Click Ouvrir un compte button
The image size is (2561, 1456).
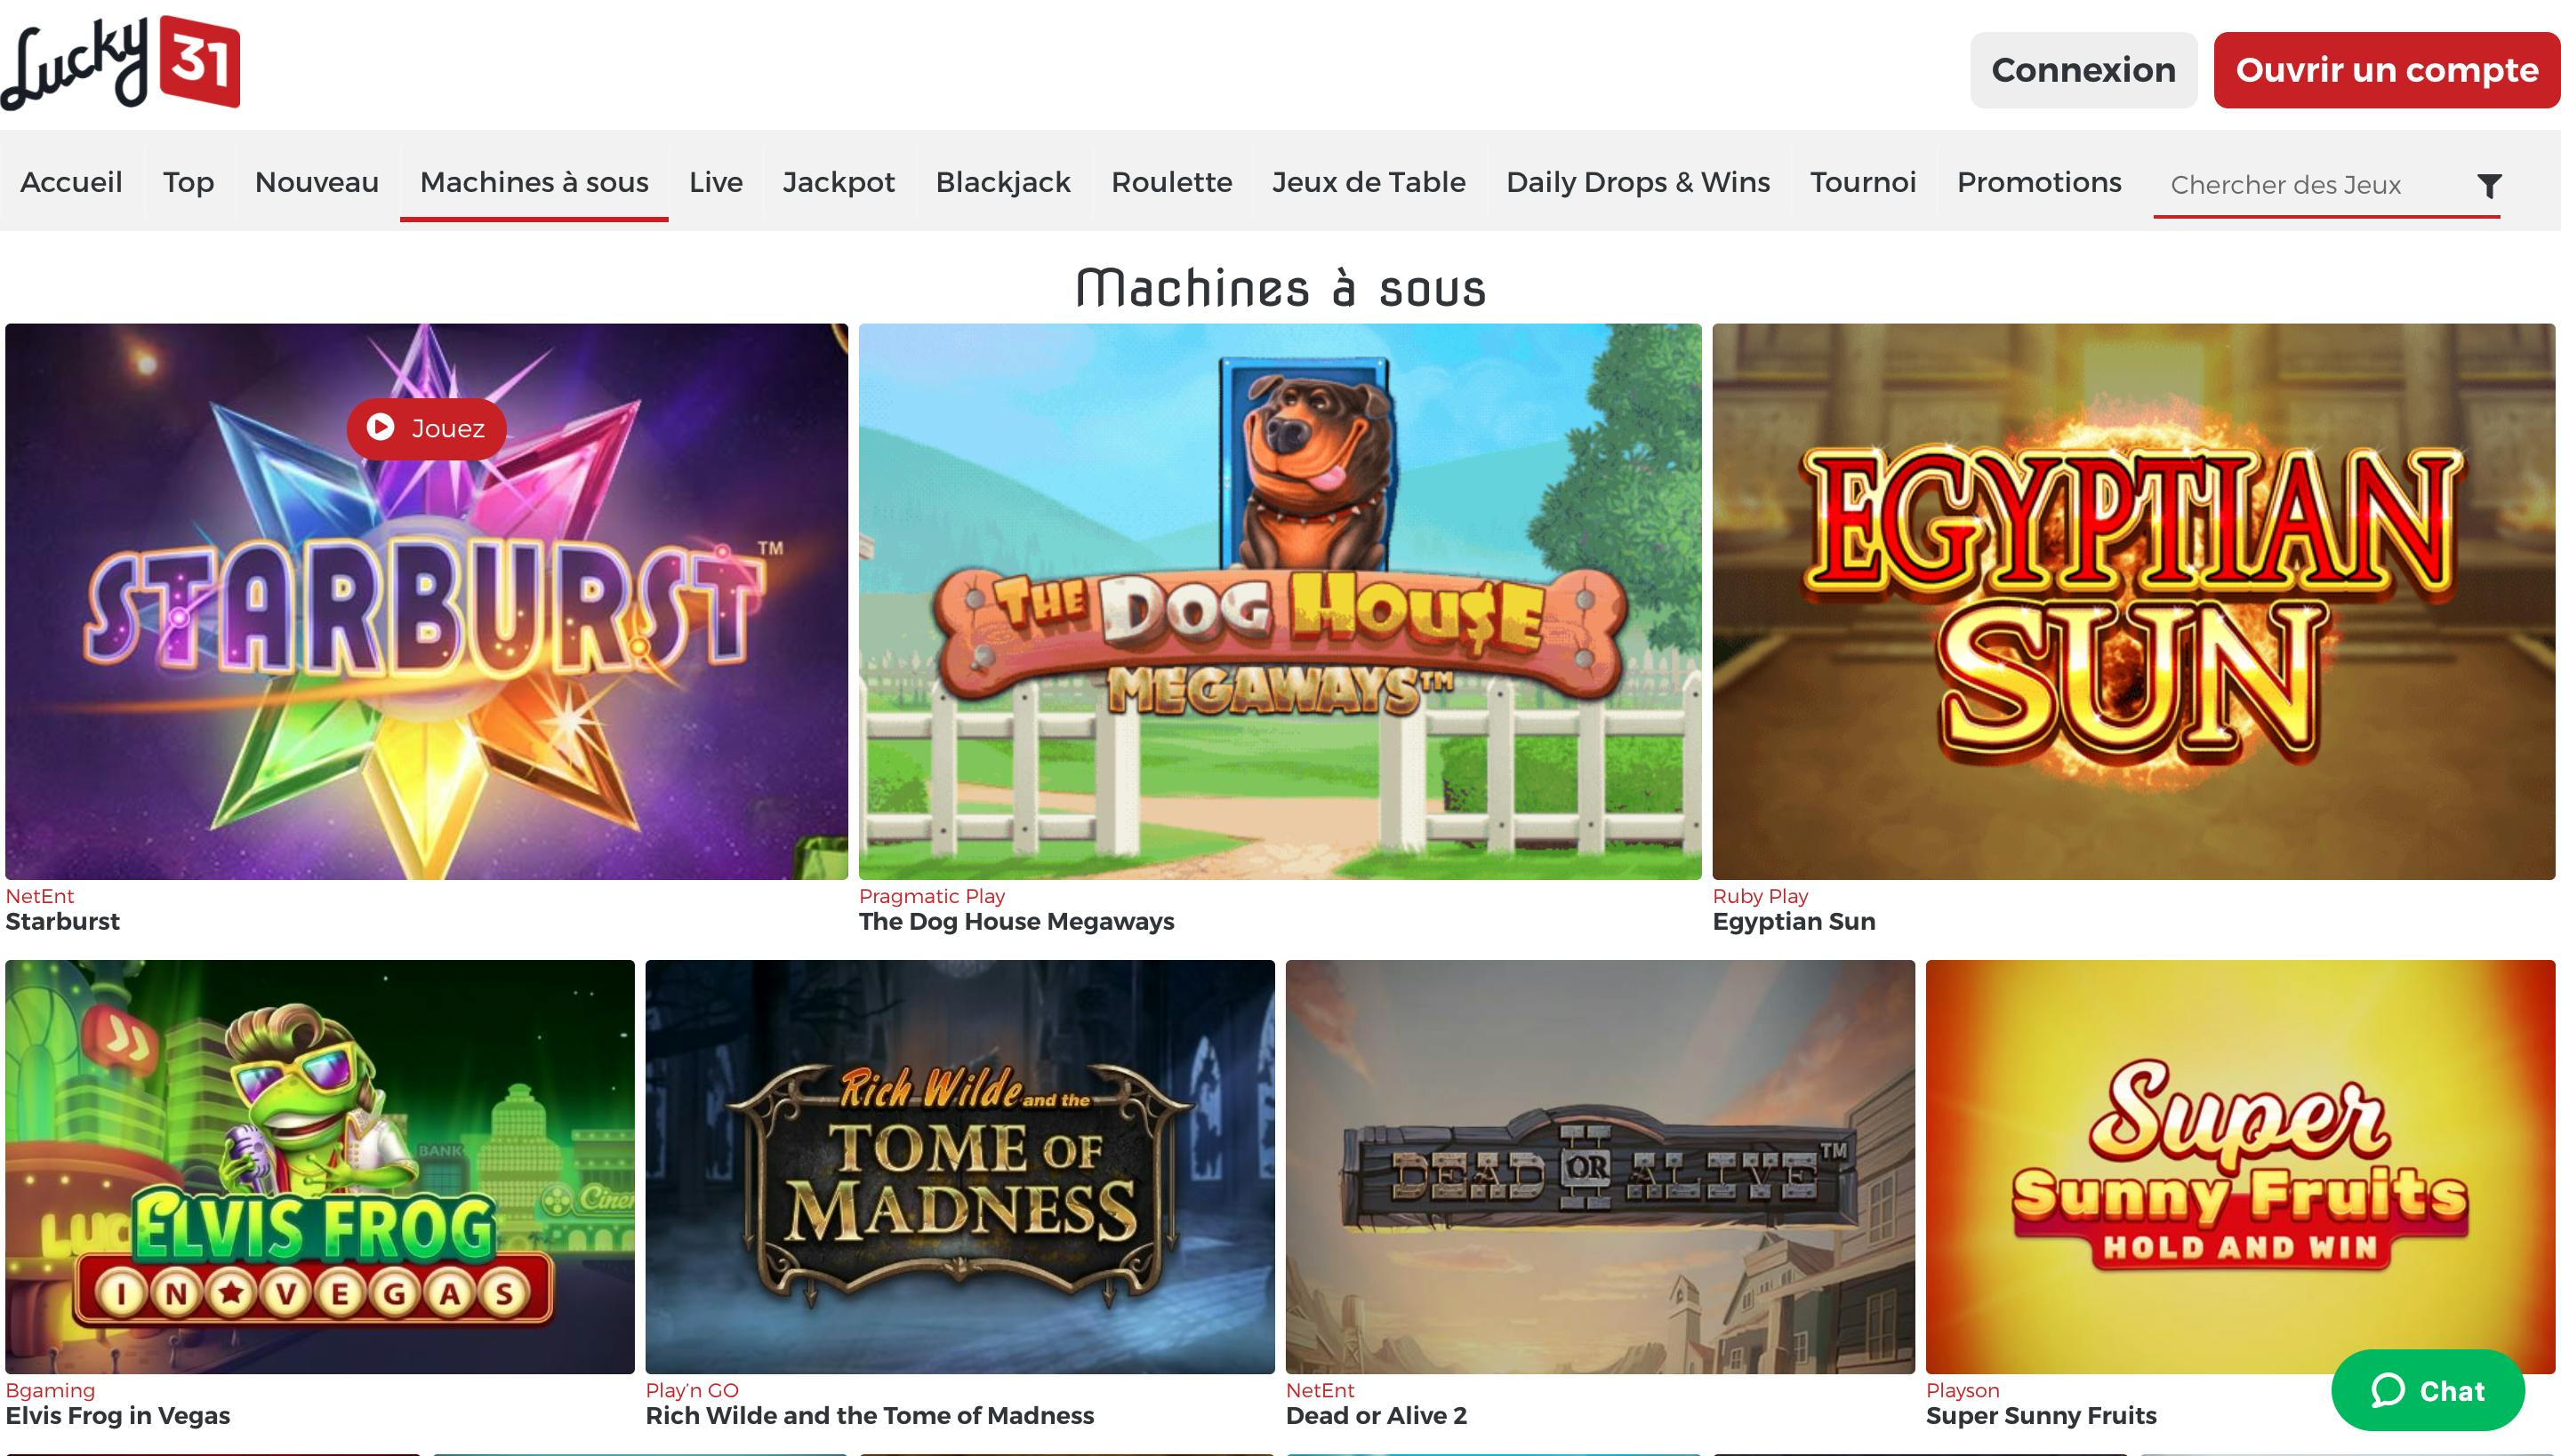point(2387,70)
